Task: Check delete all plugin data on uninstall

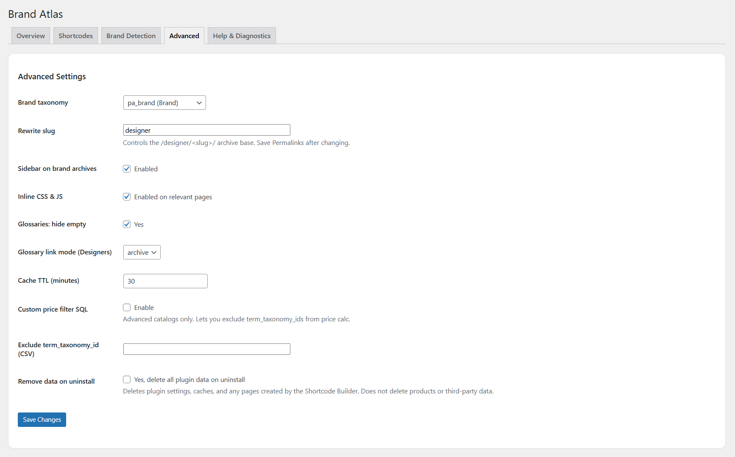Action: (x=127, y=379)
